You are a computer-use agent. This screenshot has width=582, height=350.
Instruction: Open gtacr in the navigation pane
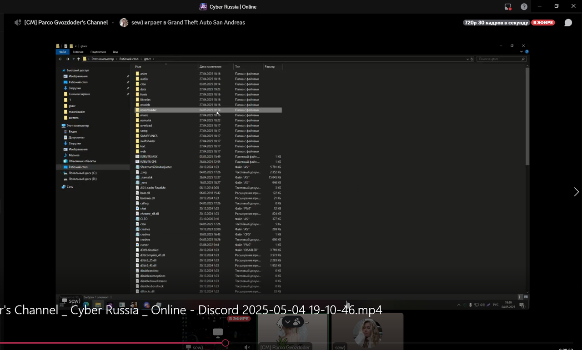click(72, 106)
